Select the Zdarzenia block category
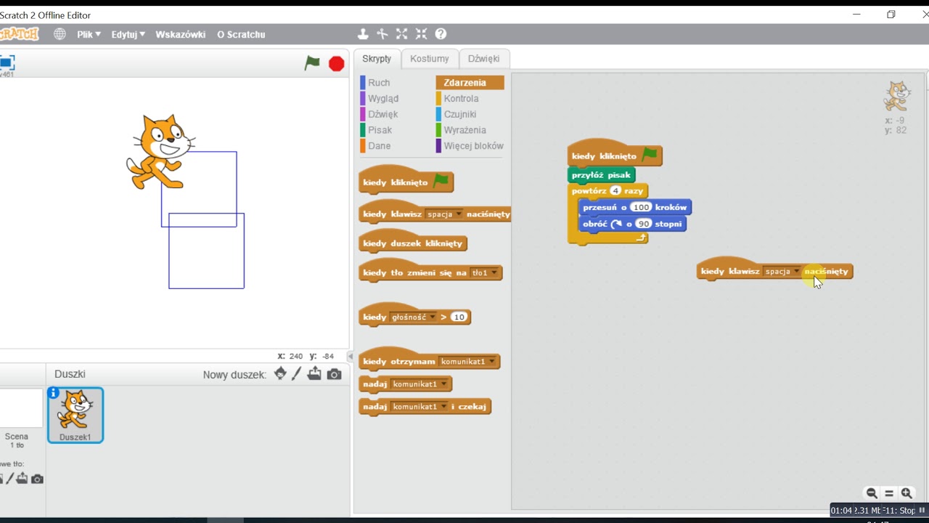 (x=470, y=83)
